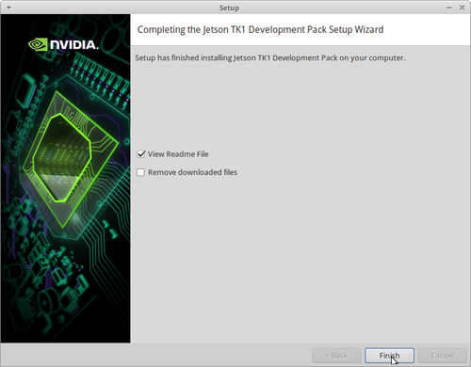Viewport: 471px width, 367px height.
Task: Click the glowing green chip graphic
Action: pyautogui.click(x=62, y=158)
